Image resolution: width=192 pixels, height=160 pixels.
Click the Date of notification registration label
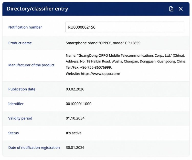pyautogui.click(x=34, y=148)
